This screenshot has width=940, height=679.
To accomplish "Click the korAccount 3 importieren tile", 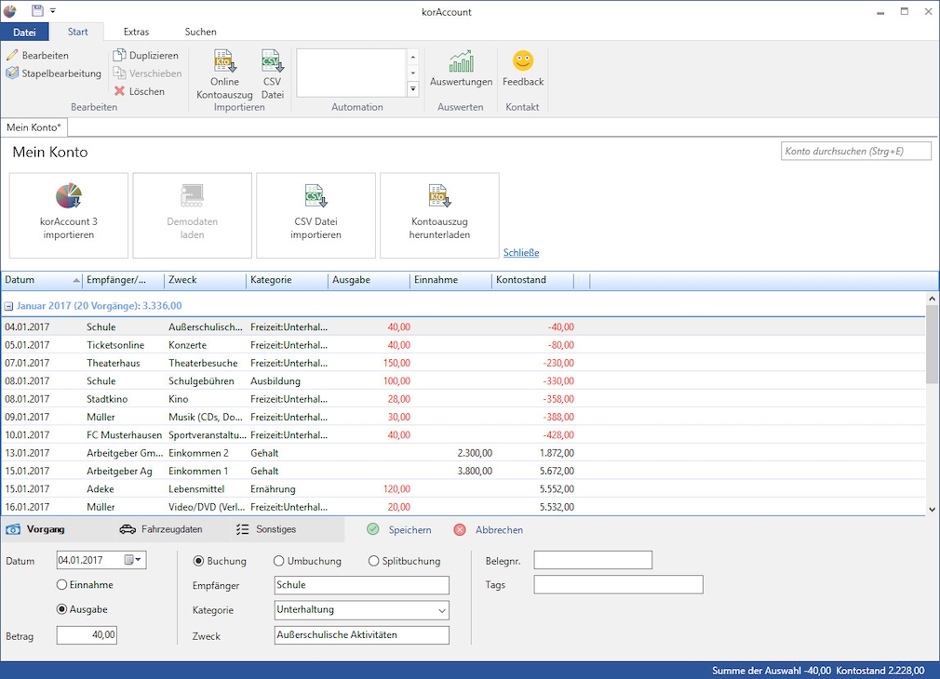I will (x=69, y=215).
